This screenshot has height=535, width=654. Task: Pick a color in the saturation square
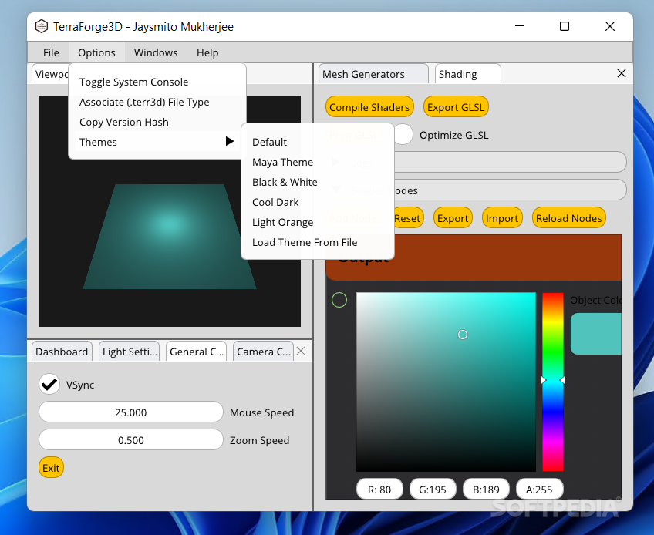(446, 382)
